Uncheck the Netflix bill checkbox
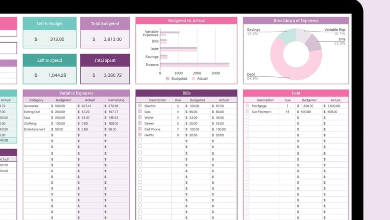Screen dimensions: 390x220 point(140,135)
